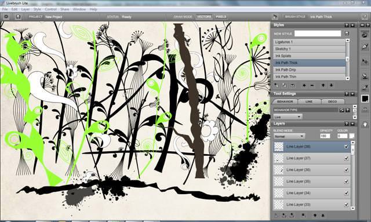Switch draw mode to Pixels
Image resolution: width=371 pixels, height=222 pixels.
(221, 17)
